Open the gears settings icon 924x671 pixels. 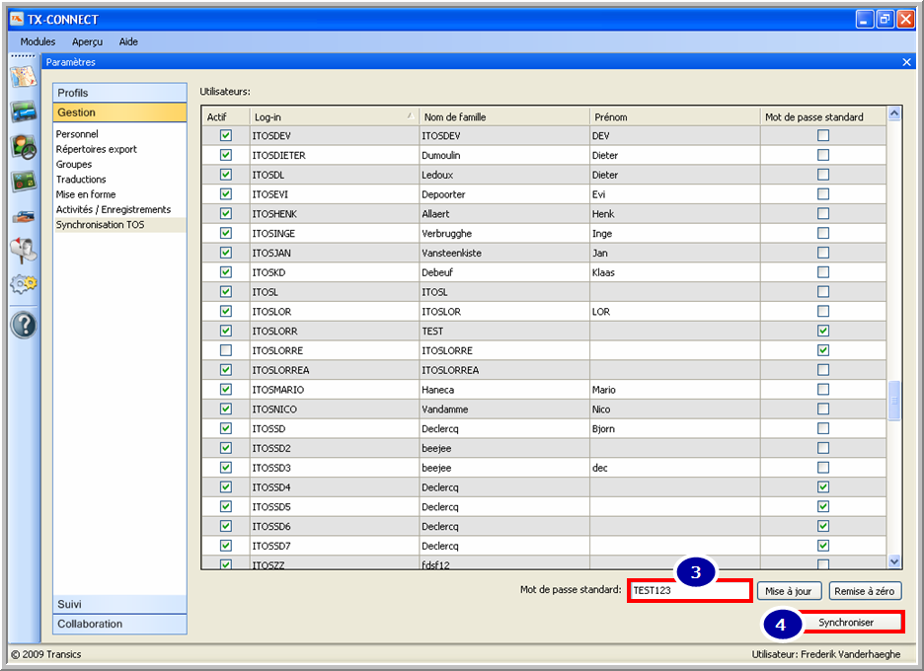23,285
